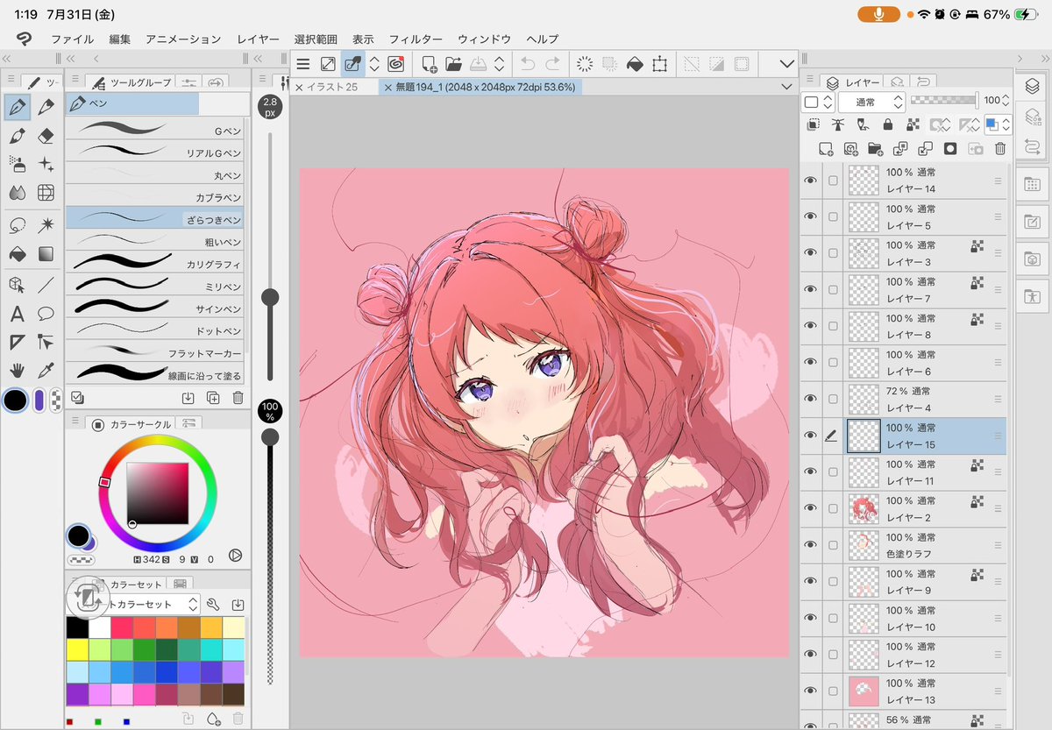
Task: Select the Eyedropper tool
Action: coord(46,369)
